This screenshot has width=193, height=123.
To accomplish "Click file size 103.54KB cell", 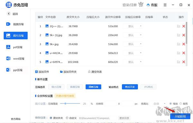I will click(x=73, y=62).
